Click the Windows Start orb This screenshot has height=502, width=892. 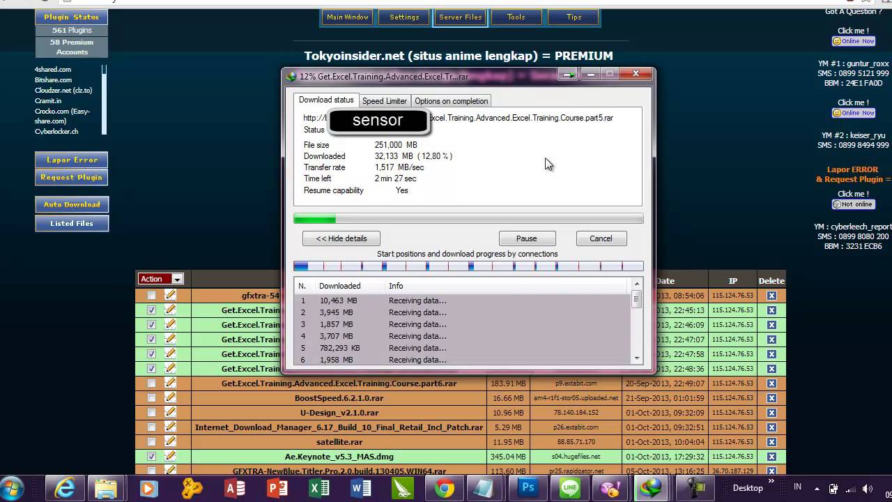click(13, 488)
